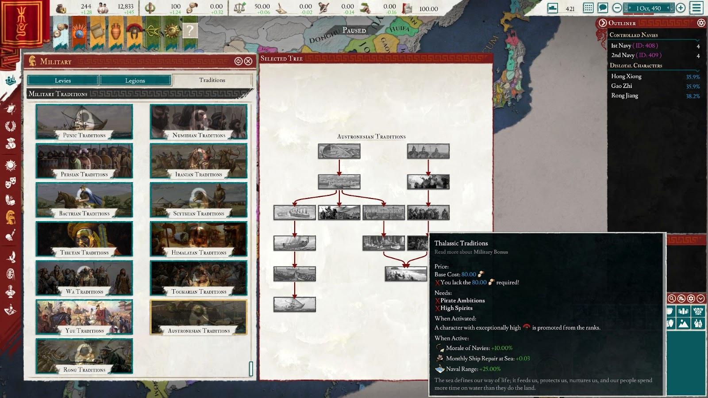
Task: Toggle pause via the 1 Oct, 450 date
Action: coord(649,8)
